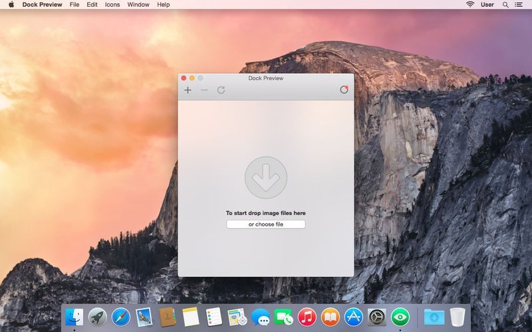532x332 pixels.
Task: Open the Dock Preview application menu
Action: 42,5
